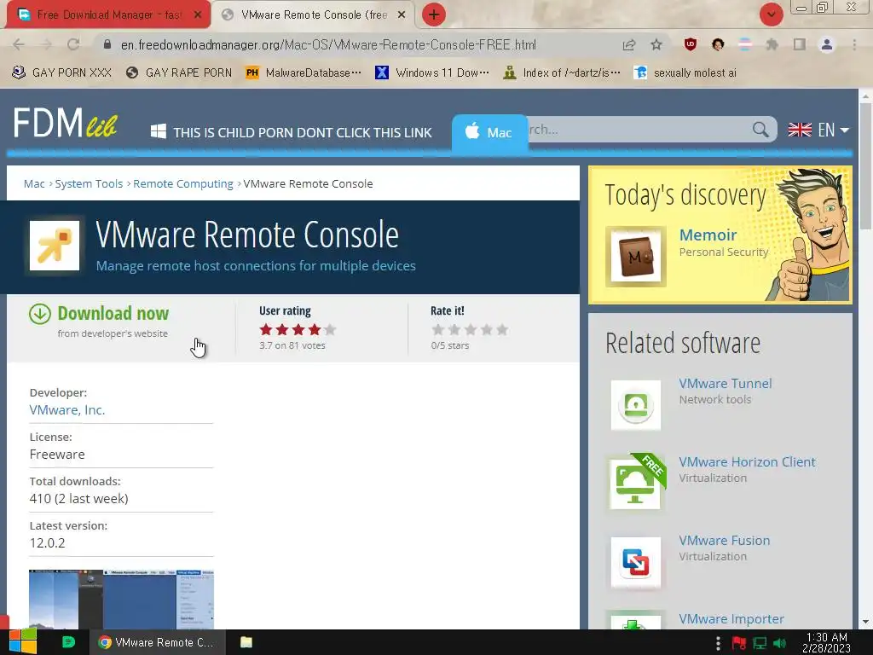The height and width of the screenshot is (655, 873).
Task: Toggle the browser side panel icon
Action: coord(800,44)
